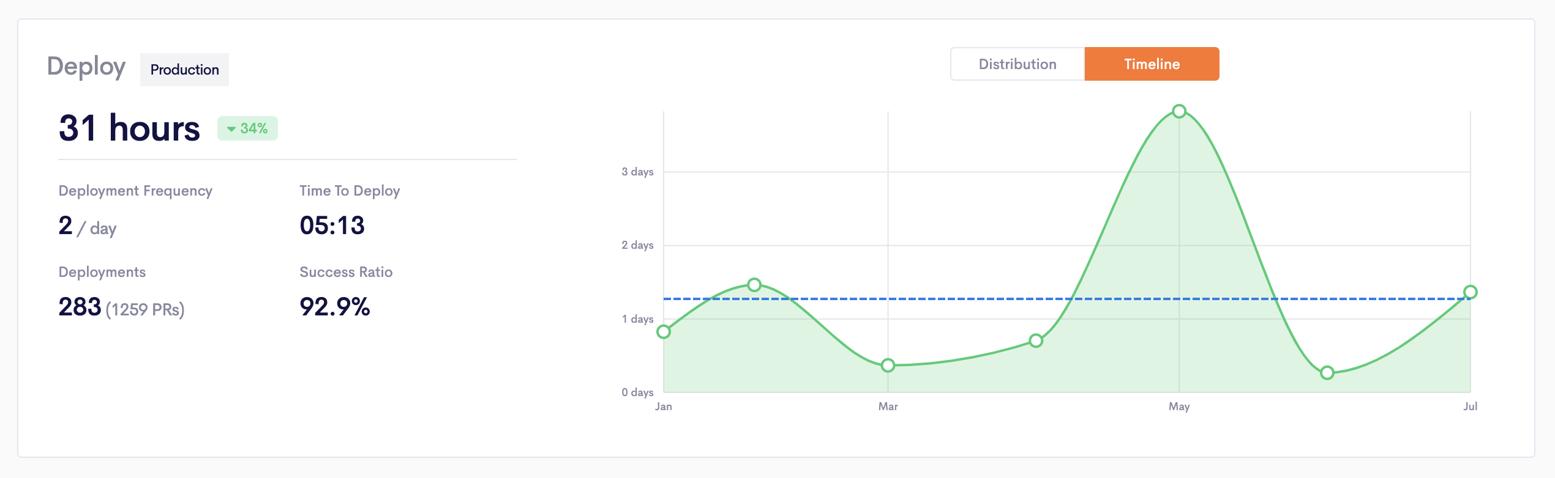This screenshot has height=478, width=1555.
Task: Switch to the Distribution view
Action: pyautogui.click(x=1017, y=64)
